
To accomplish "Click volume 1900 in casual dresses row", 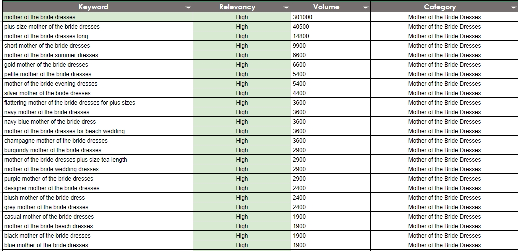I will pos(331,217).
